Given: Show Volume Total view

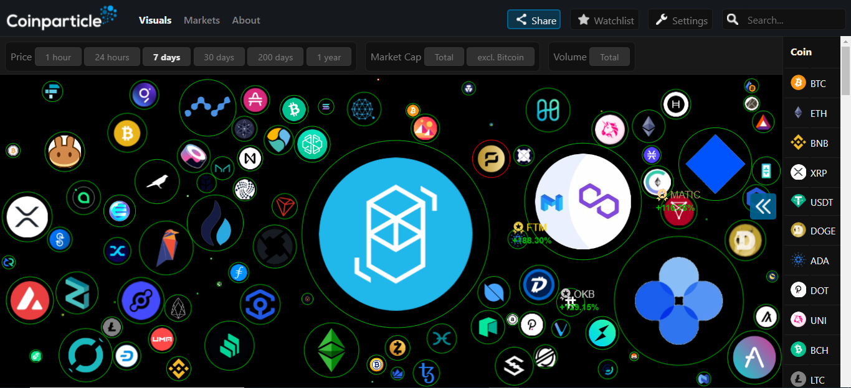Looking at the screenshot, I should (x=609, y=57).
